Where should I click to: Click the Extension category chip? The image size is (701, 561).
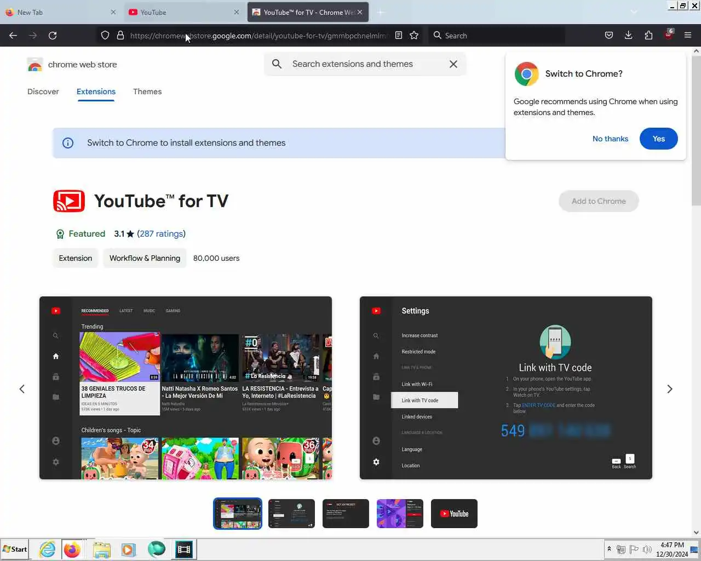point(76,258)
